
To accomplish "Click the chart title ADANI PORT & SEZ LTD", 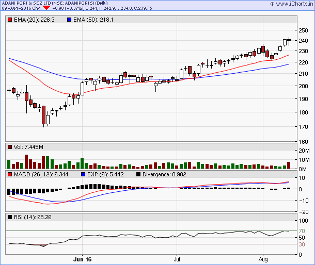I will 26,3.
